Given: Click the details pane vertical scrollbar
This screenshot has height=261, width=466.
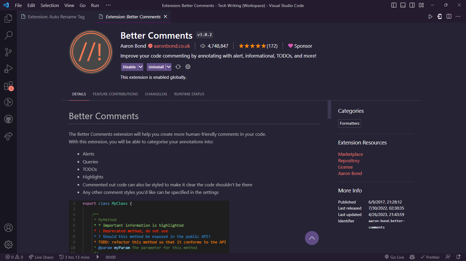Looking at the screenshot, I should pos(329,110).
